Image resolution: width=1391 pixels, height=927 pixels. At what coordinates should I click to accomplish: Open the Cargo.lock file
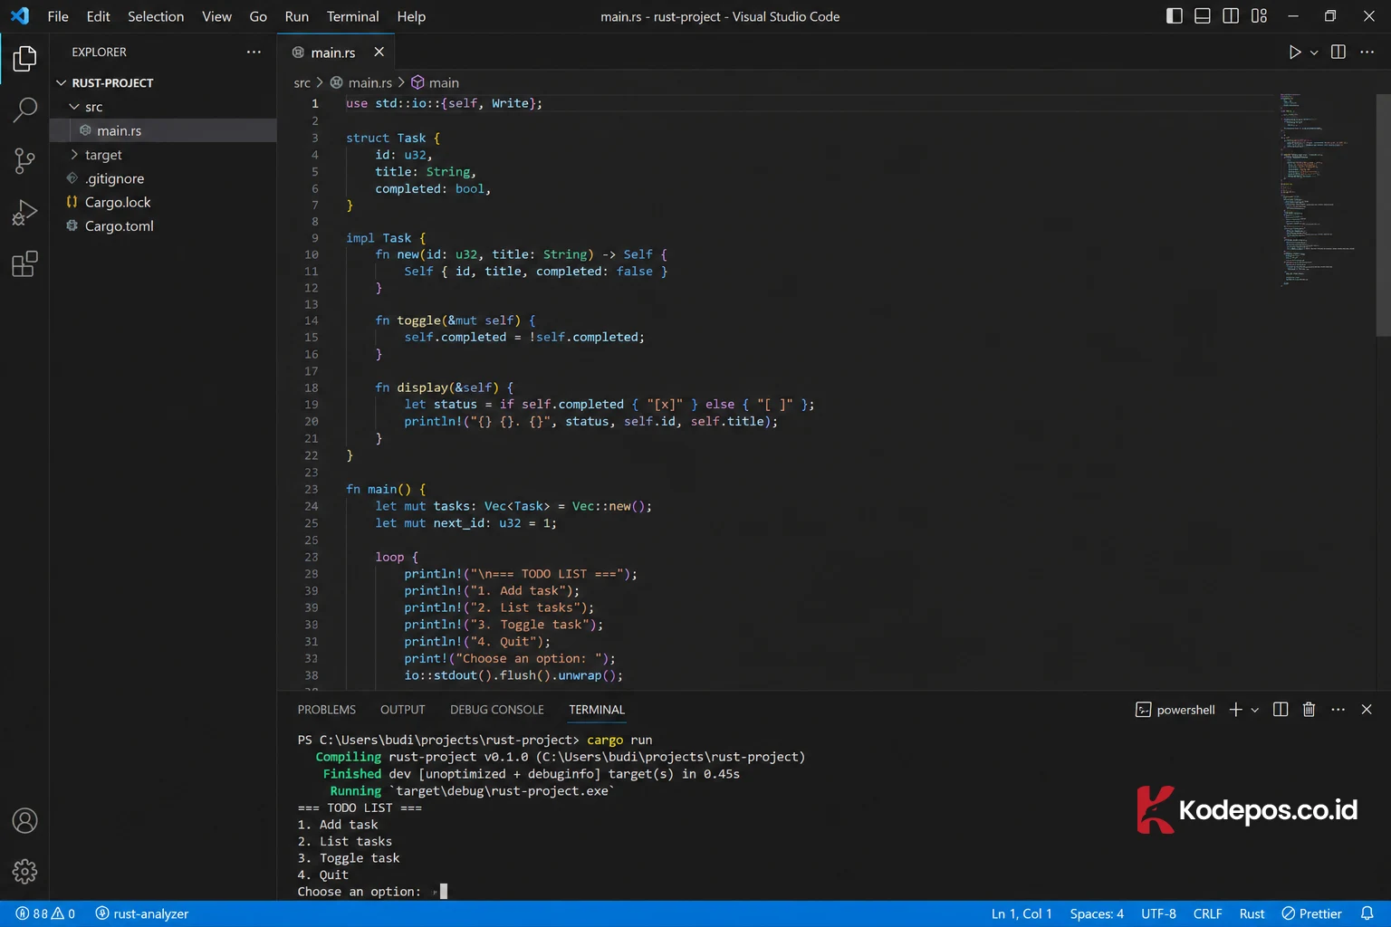pos(163,202)
